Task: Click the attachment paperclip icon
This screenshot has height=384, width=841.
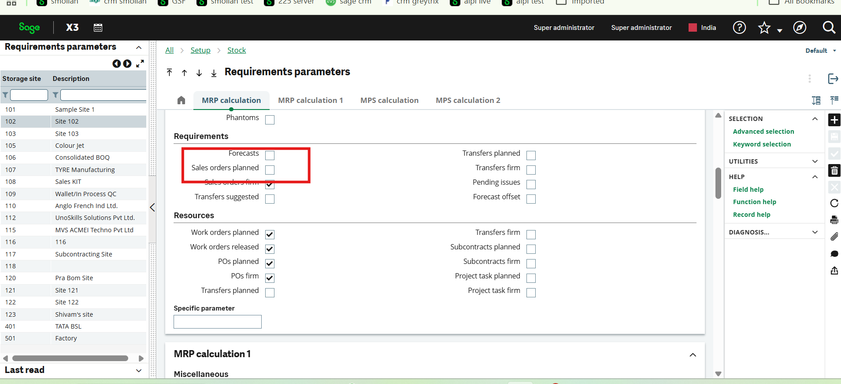Action: click(834, 237)
